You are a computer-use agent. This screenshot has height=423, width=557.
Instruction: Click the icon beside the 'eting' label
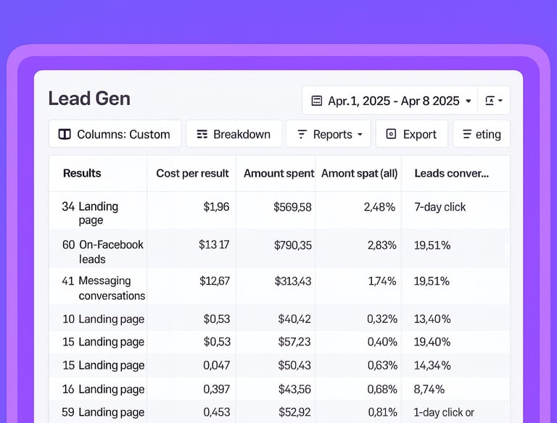tap(467, 134)
